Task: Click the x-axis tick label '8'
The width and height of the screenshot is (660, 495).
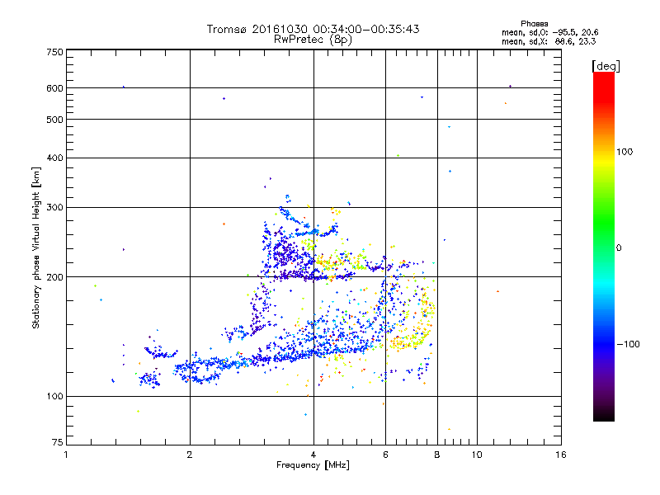Action: 437,455
